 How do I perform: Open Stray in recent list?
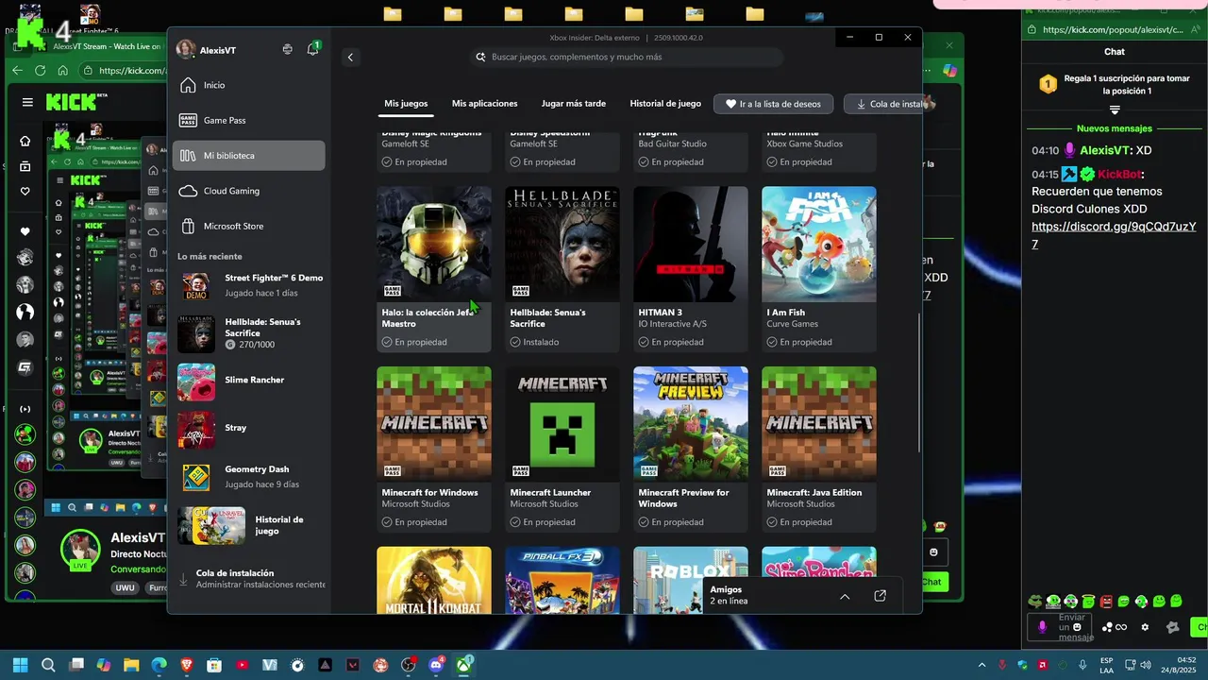pos(250,428)
